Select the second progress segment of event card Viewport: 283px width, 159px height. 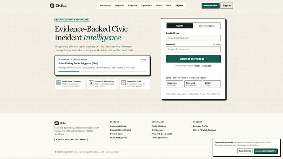91,72
